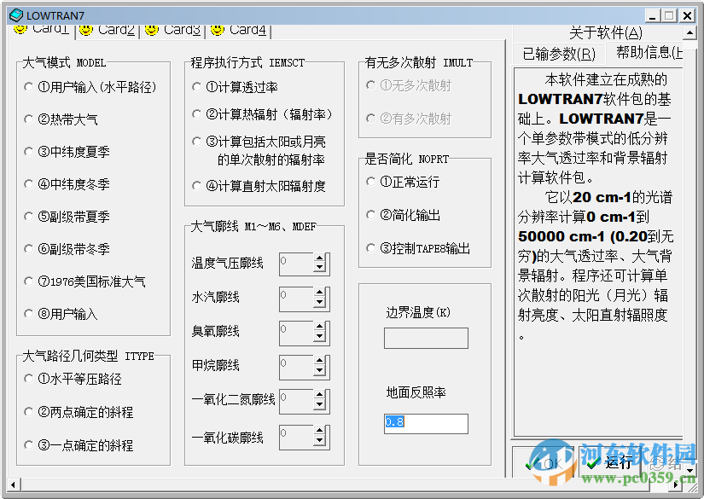Click the green checkmark on the 运行 button
This screenshot has width=704, height=499.
tap(592, 463)
